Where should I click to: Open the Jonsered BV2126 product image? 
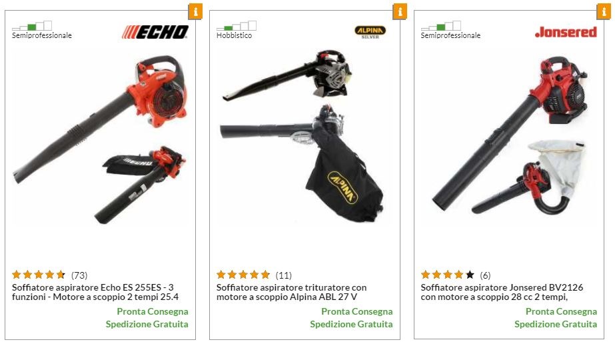point(509,135)
